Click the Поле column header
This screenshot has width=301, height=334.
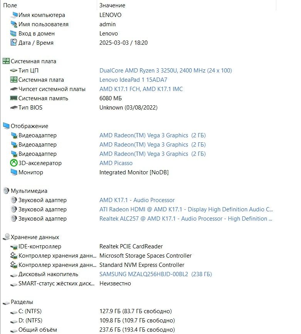[10, 5]
